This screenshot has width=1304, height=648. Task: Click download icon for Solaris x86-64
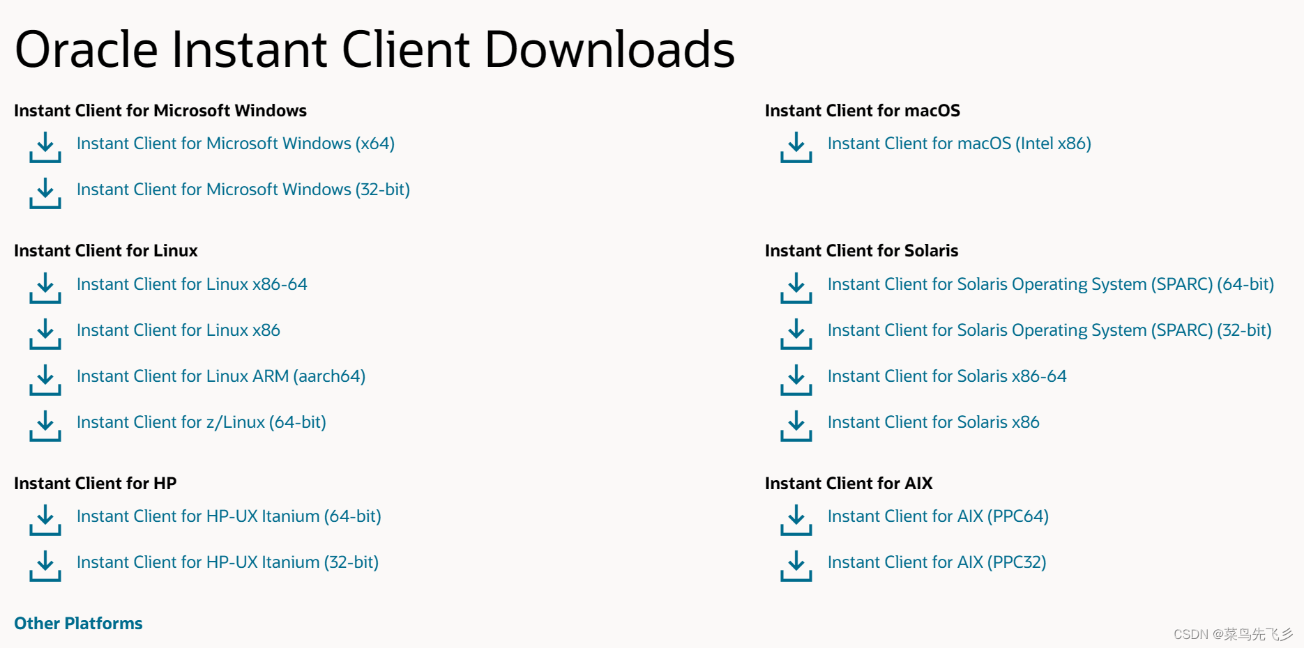[x=796, y=380]
